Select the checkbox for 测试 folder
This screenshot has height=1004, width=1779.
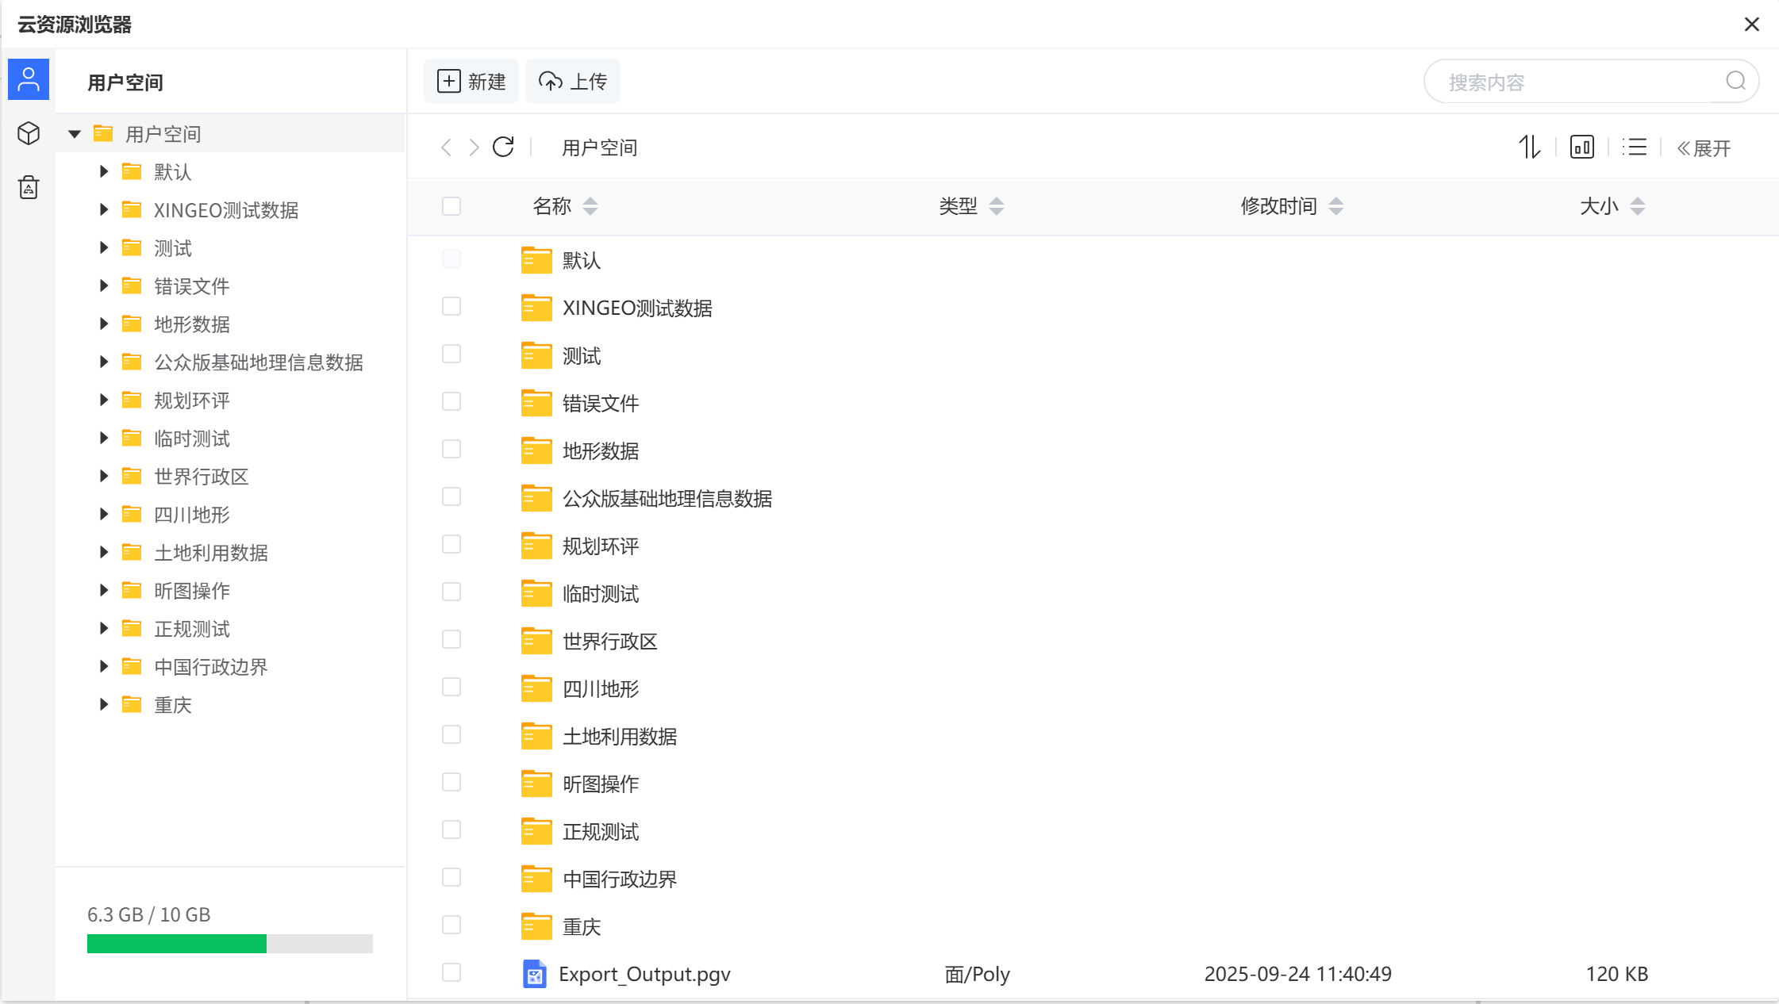pos(451,354)
